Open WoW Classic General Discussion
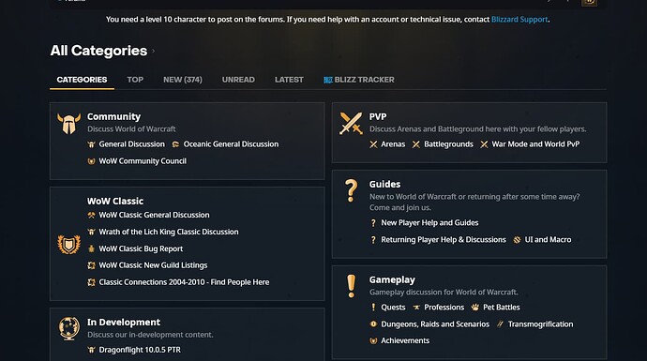647x361 pixels. click(x=154, y=215)
